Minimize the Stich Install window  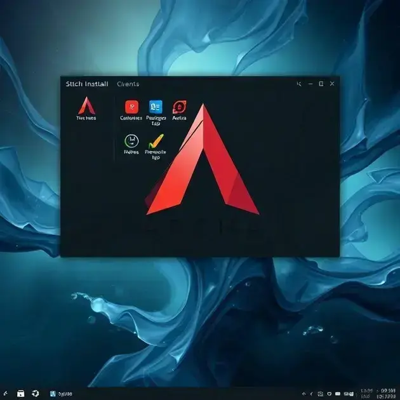[x=310, y=84]
